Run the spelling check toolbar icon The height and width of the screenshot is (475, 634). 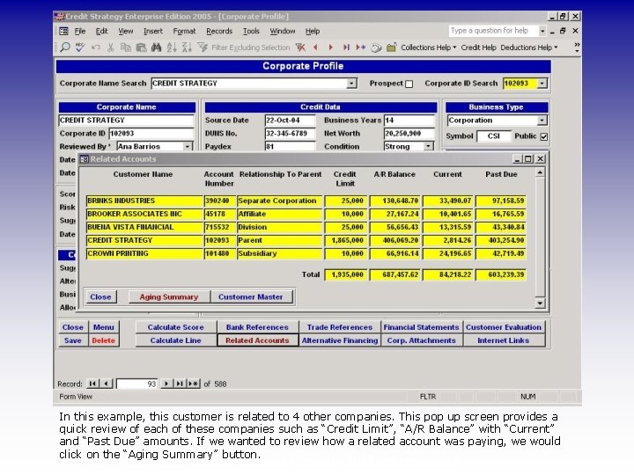pos(80,47)
